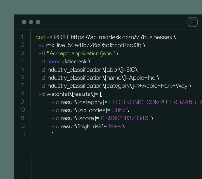
Task: Click 'Apple+Inc' value on line 6
Action: [x=142, y=78]
